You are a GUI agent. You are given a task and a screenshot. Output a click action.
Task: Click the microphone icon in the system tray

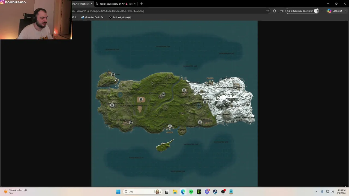[x=322, y=192]
